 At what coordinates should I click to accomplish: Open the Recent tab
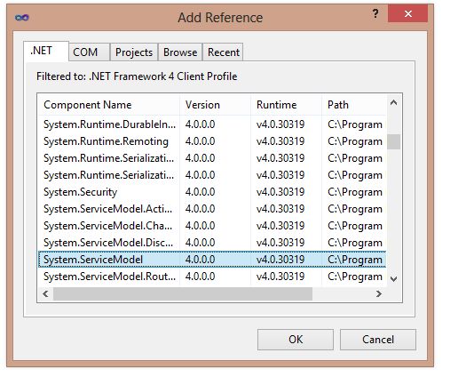coord(223,52)
